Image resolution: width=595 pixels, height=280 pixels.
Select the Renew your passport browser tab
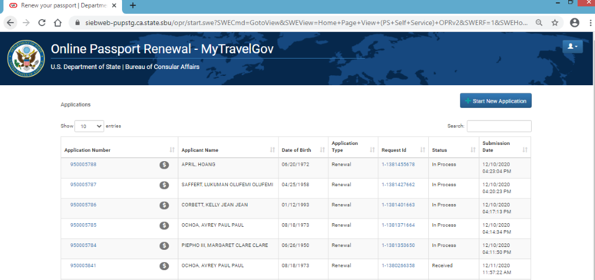pyautogui.click(x=58, y=5)
